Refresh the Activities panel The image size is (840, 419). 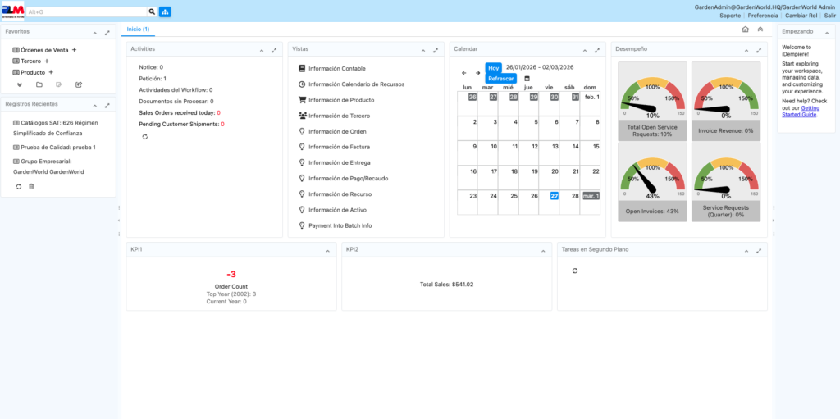pos(145,137)
